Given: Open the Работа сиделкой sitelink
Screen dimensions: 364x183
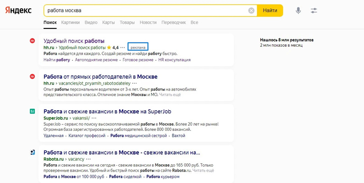Looking at the screenshot, I should [x=125, y=177].
